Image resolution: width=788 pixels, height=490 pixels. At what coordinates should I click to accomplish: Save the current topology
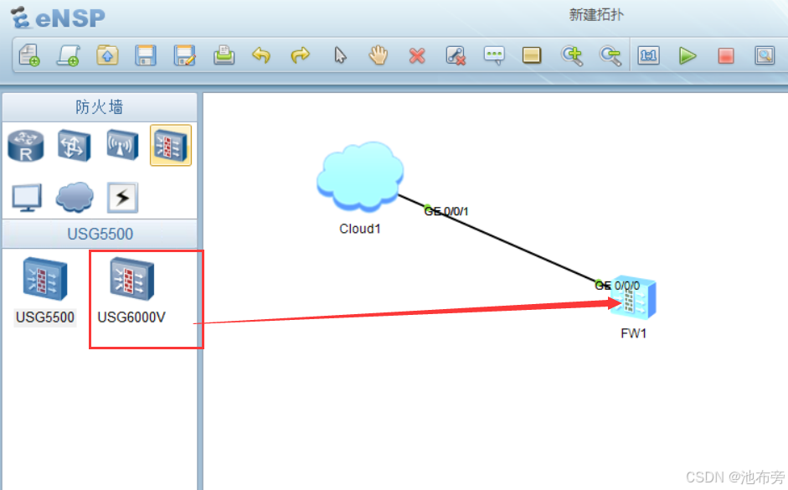coord(146,54)
